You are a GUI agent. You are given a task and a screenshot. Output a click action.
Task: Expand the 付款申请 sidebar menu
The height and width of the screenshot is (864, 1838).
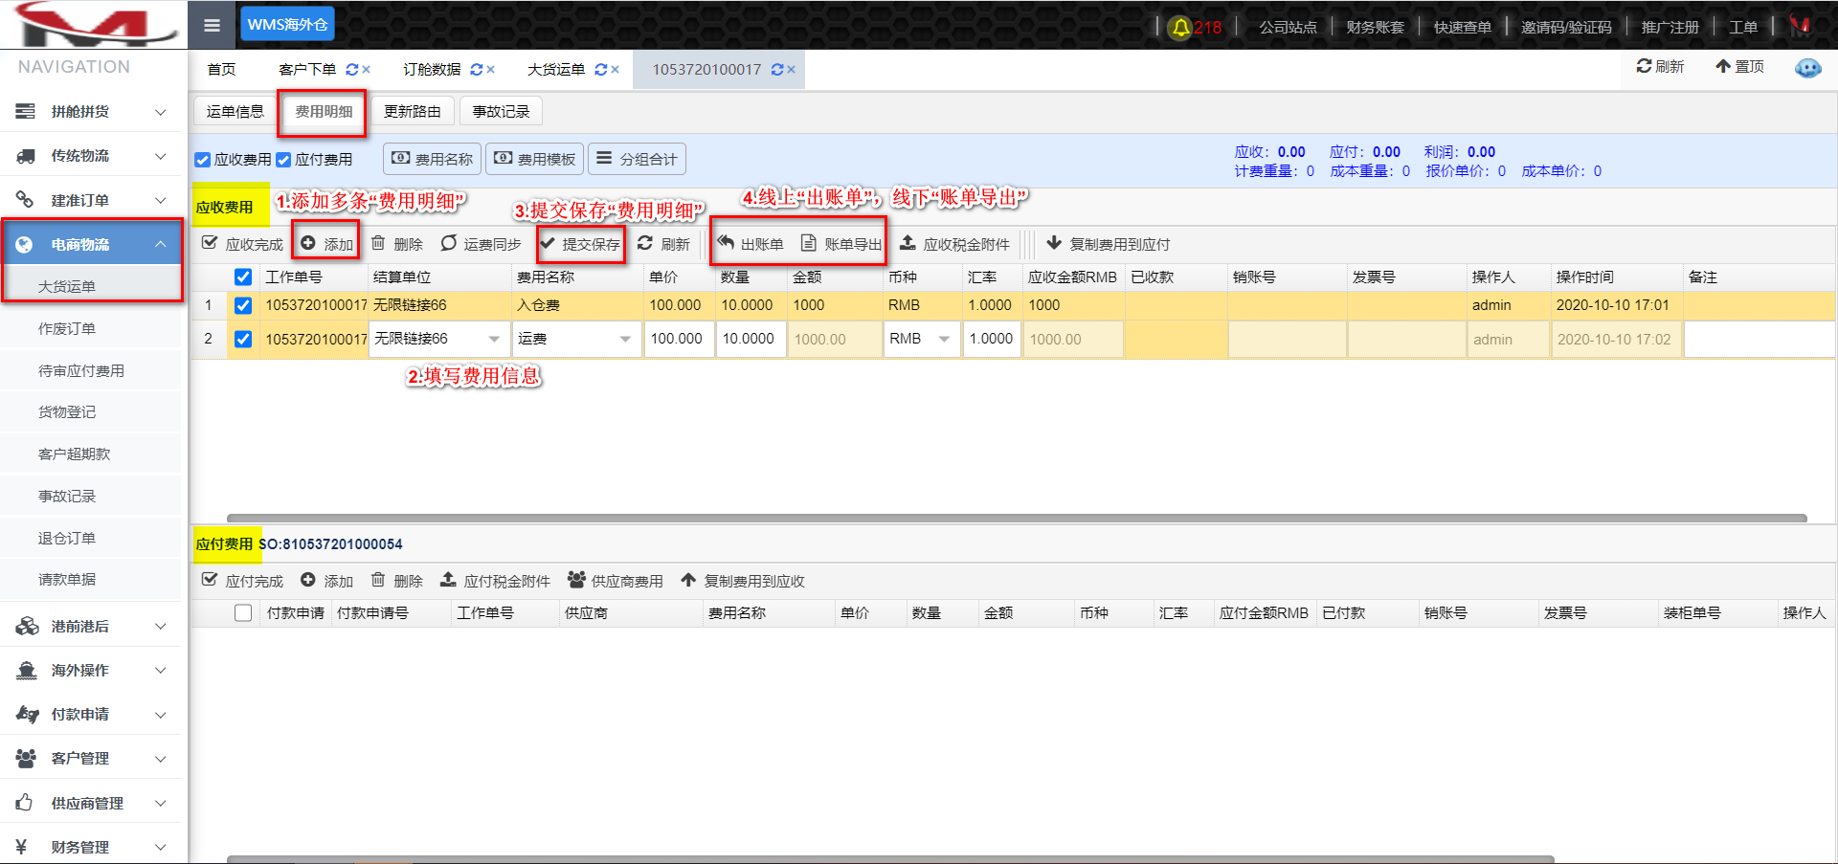pos(91,715)
